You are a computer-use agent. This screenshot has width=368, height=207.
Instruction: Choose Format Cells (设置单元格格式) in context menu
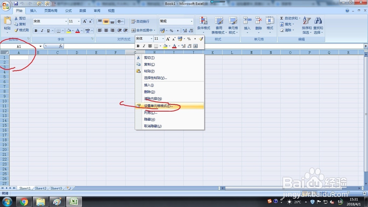coord(170,106)
